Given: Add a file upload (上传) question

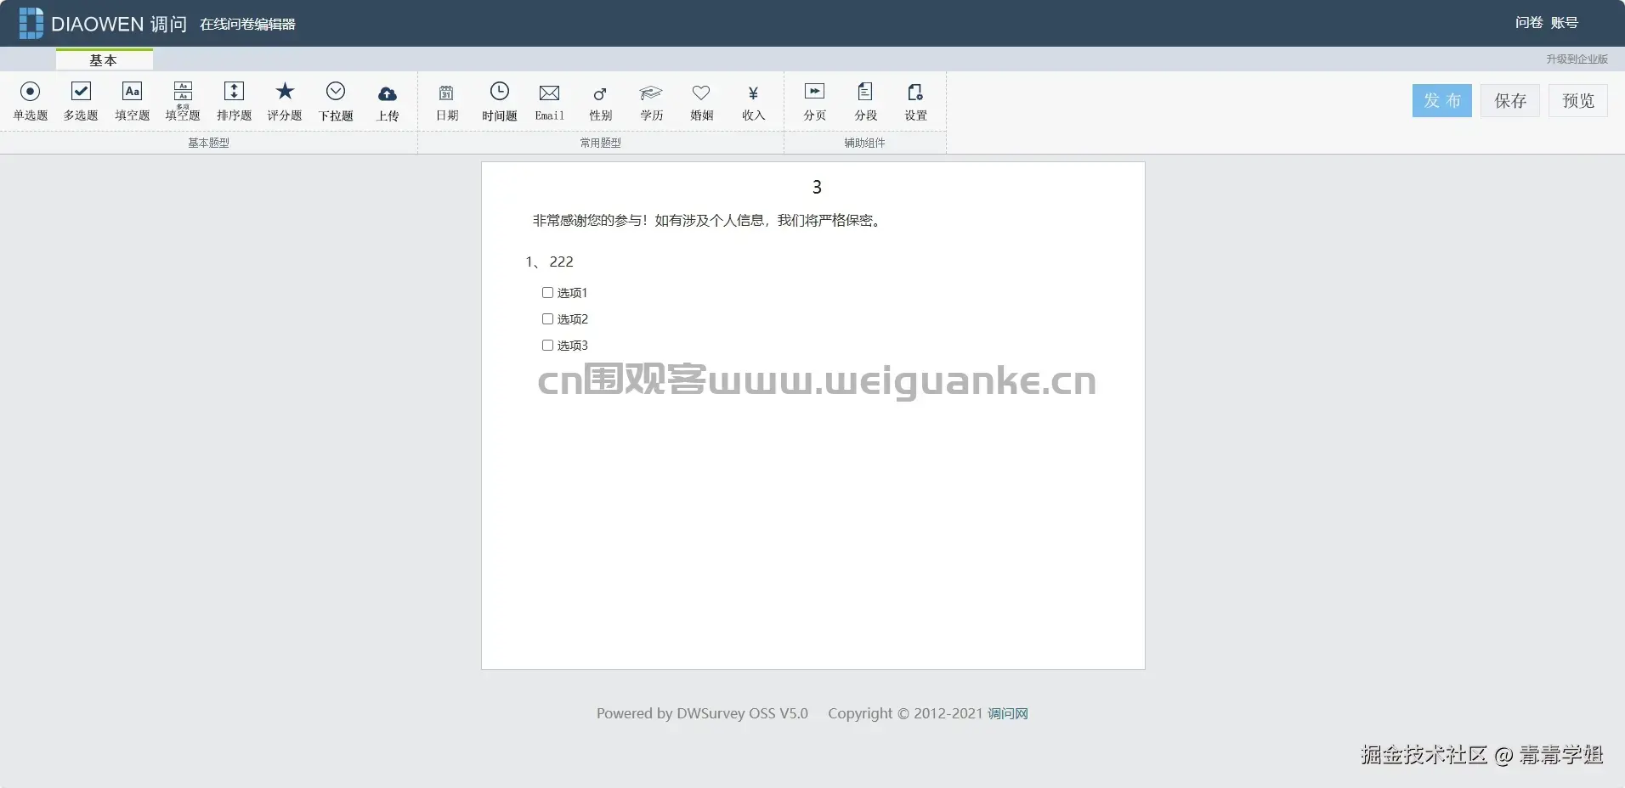Looking at the screenshot, I should pyautogui.click(x=388, y=101).
